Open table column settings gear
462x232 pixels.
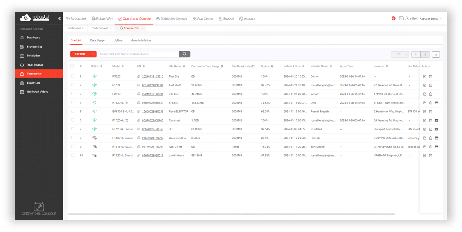point(436,54)
